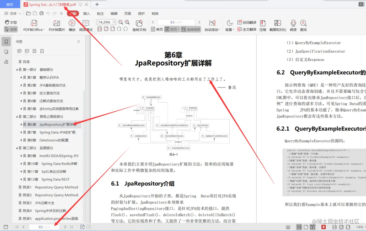Switch to the 首页 home tab
The image size is (366, 231).
coord(10,4)
